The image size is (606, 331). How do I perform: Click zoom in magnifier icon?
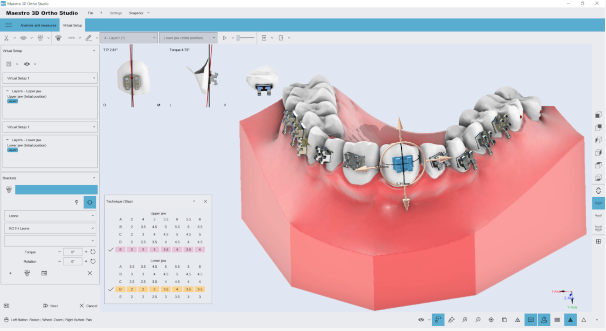[465, 320]
